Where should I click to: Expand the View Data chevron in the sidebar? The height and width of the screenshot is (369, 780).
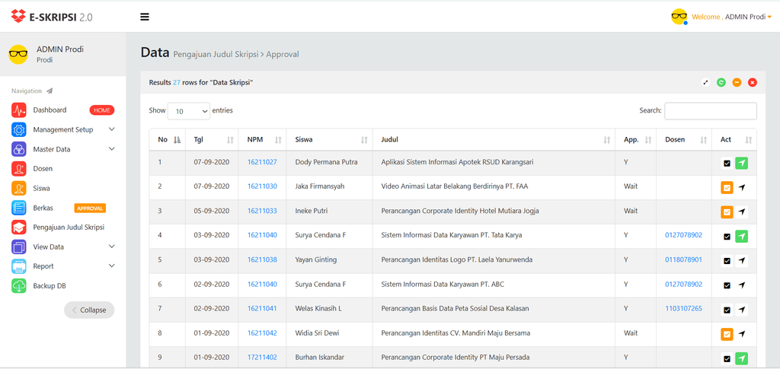[x=111, y=247]
